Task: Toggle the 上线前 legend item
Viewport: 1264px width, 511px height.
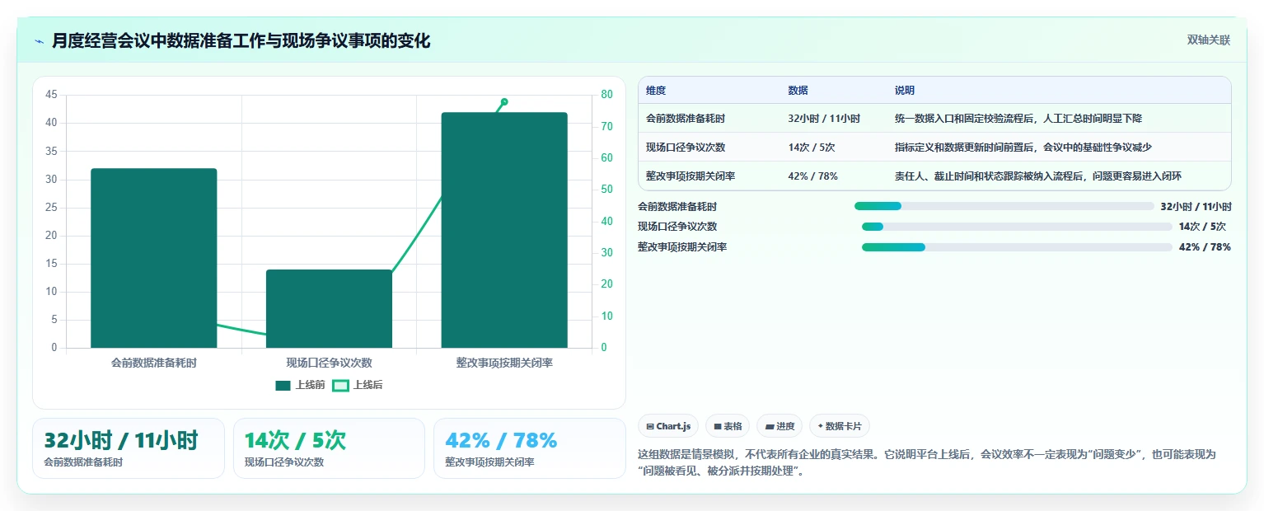Action: (x=300, y=385)
